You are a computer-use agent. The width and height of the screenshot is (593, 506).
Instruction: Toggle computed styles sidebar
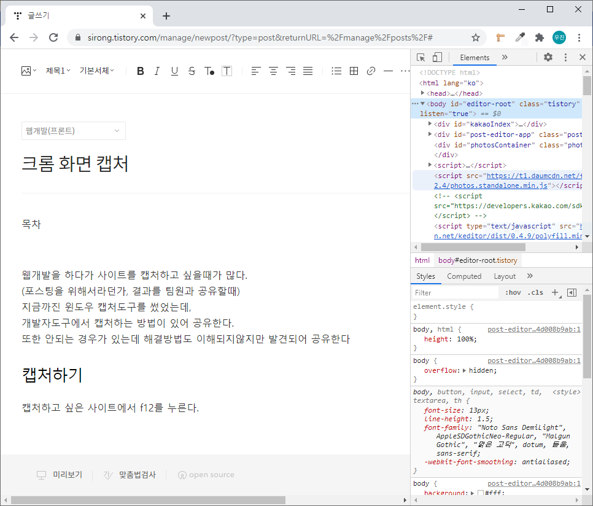coord(572,292)
